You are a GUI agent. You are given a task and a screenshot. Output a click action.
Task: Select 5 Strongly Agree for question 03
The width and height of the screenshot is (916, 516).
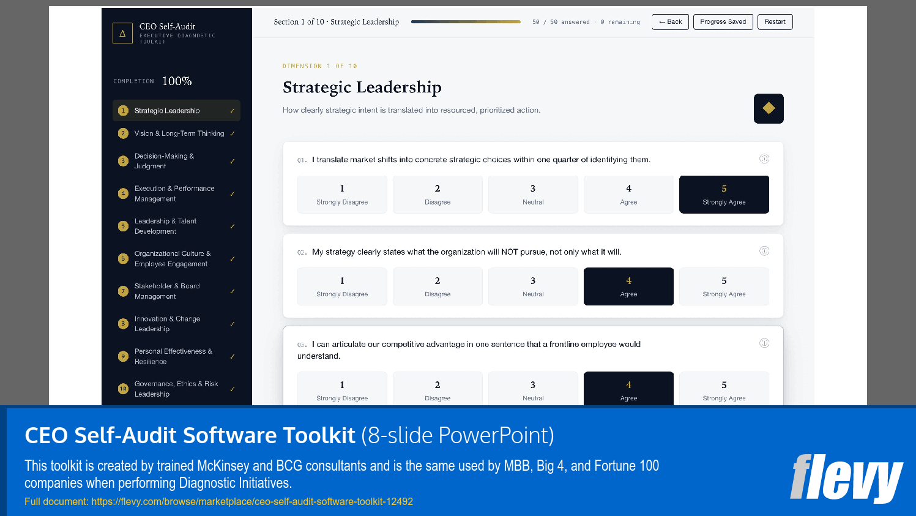[724, 389]
